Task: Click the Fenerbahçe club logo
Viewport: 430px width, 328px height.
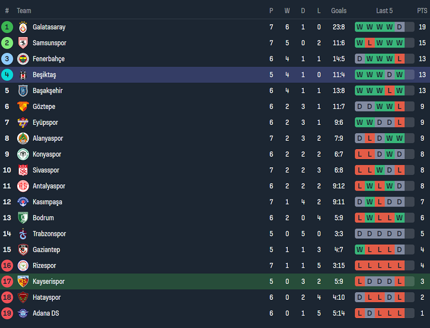Action: (x=23, y=59)
